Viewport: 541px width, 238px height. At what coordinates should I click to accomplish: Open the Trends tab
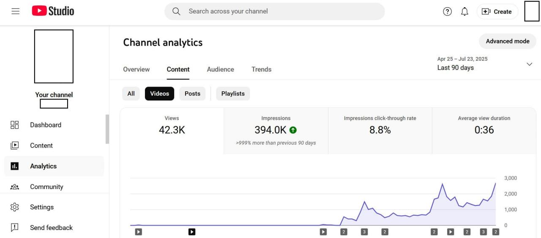click(x=261, y=70)
